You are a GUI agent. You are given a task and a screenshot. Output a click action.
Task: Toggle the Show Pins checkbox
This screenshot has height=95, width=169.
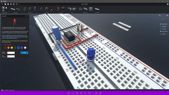161,31
